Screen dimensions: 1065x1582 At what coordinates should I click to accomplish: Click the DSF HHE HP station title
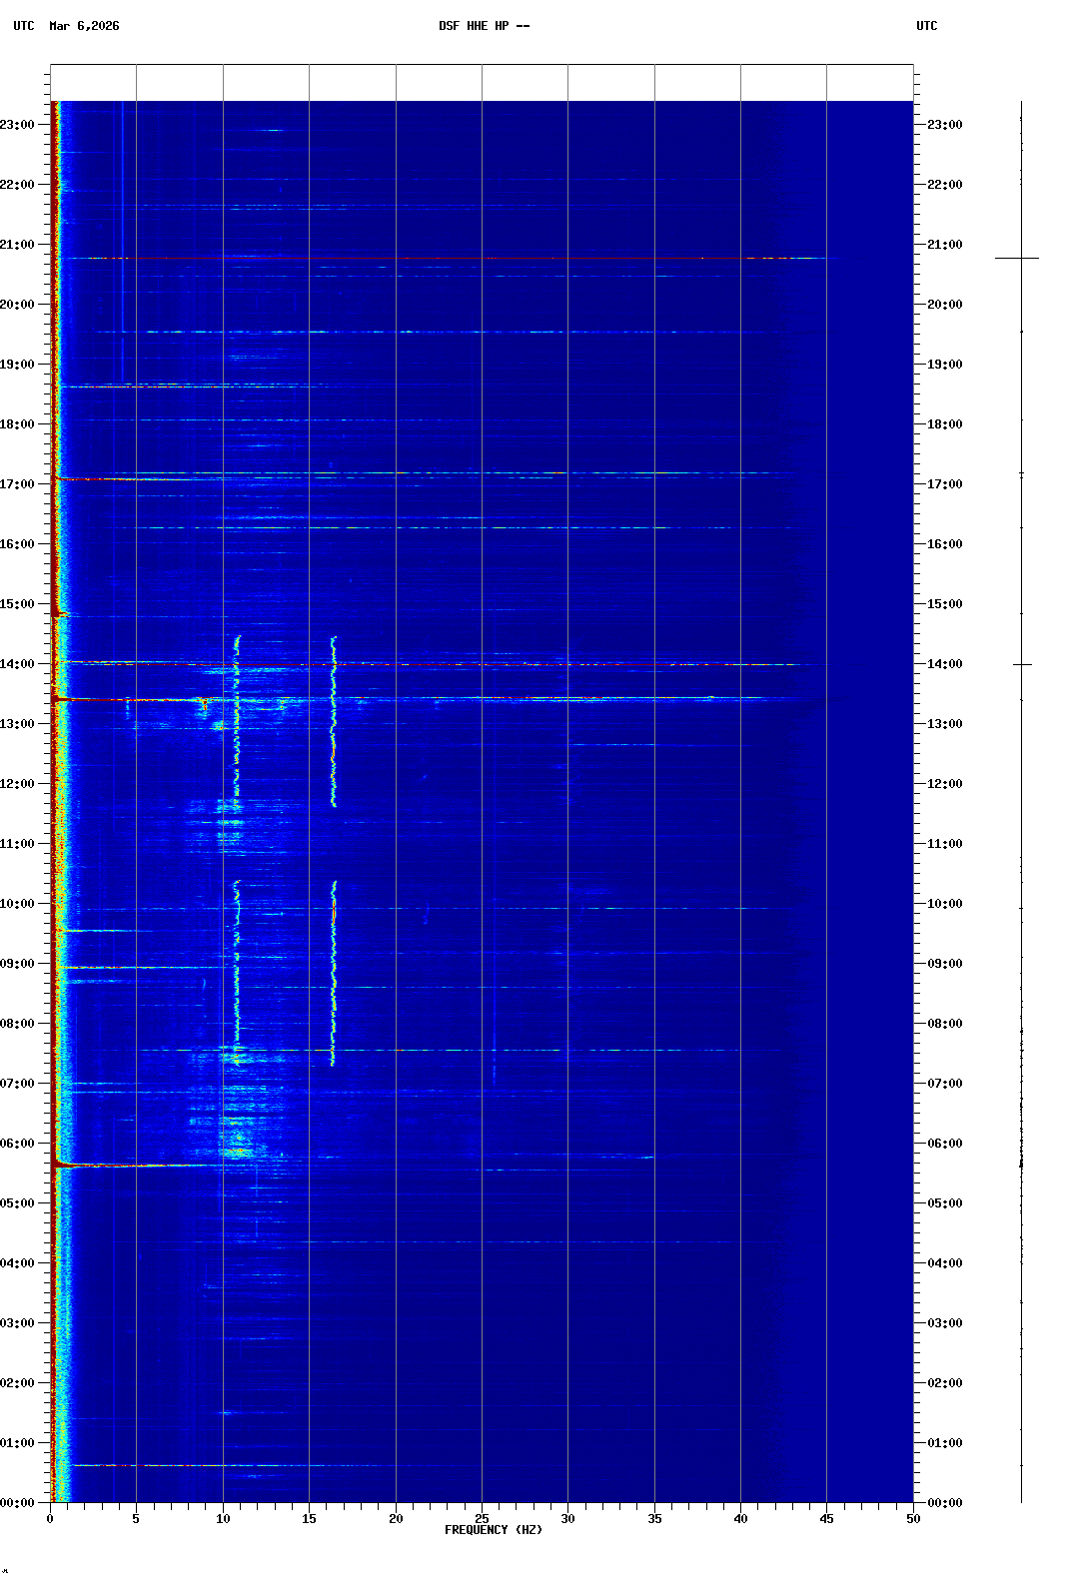(x=484, y=26)
